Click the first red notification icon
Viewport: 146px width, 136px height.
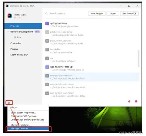coord(129,101)
